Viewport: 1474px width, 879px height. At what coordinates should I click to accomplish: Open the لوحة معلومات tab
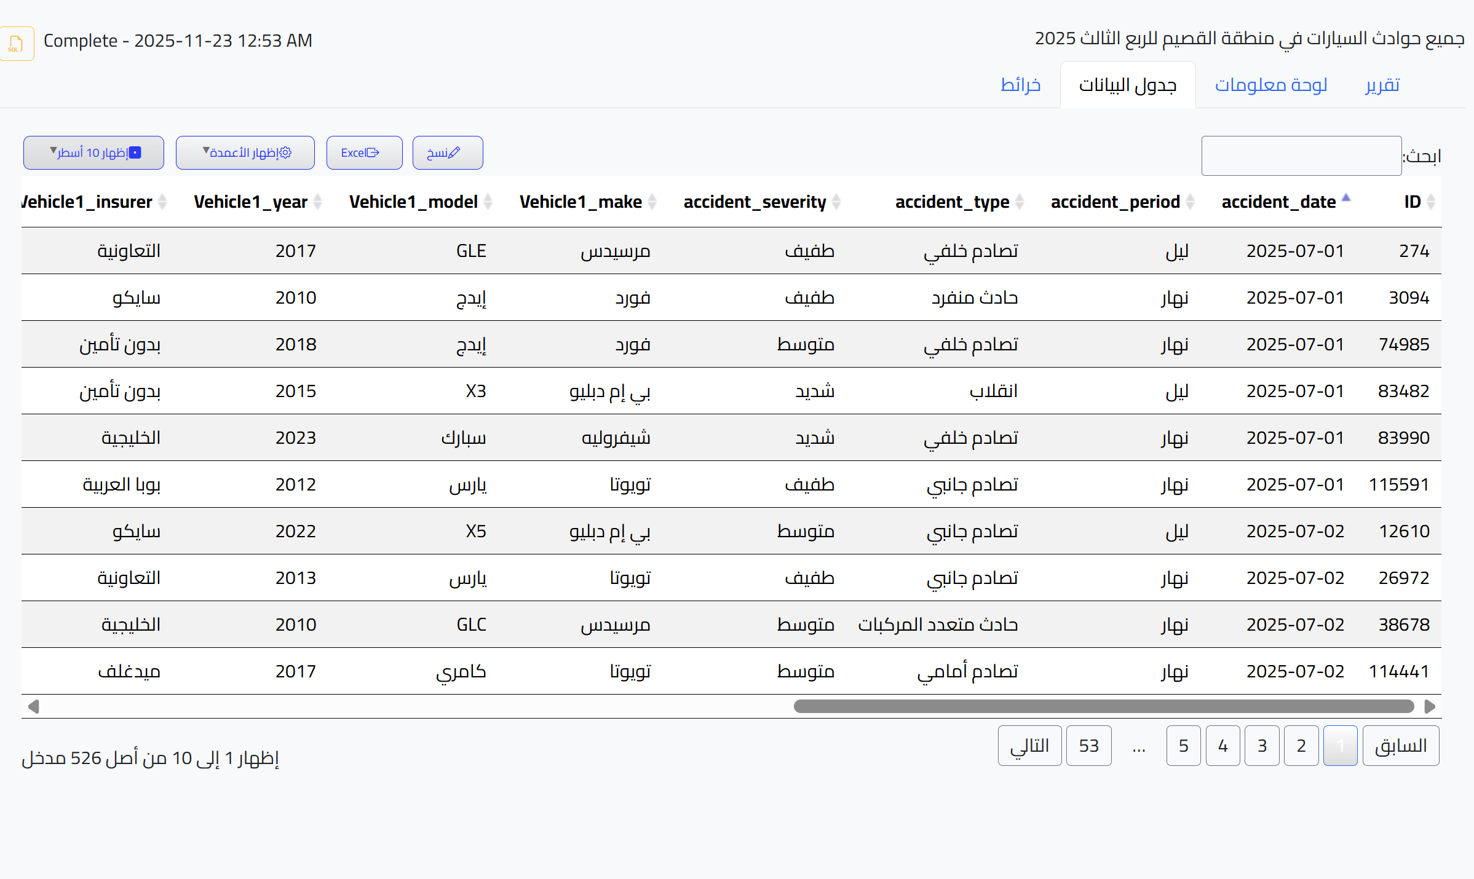[1270, 84]
